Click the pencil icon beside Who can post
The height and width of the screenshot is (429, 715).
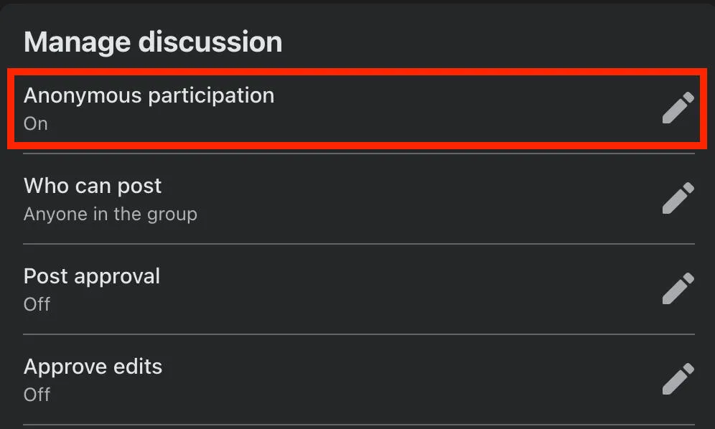[x=678, y=198]
